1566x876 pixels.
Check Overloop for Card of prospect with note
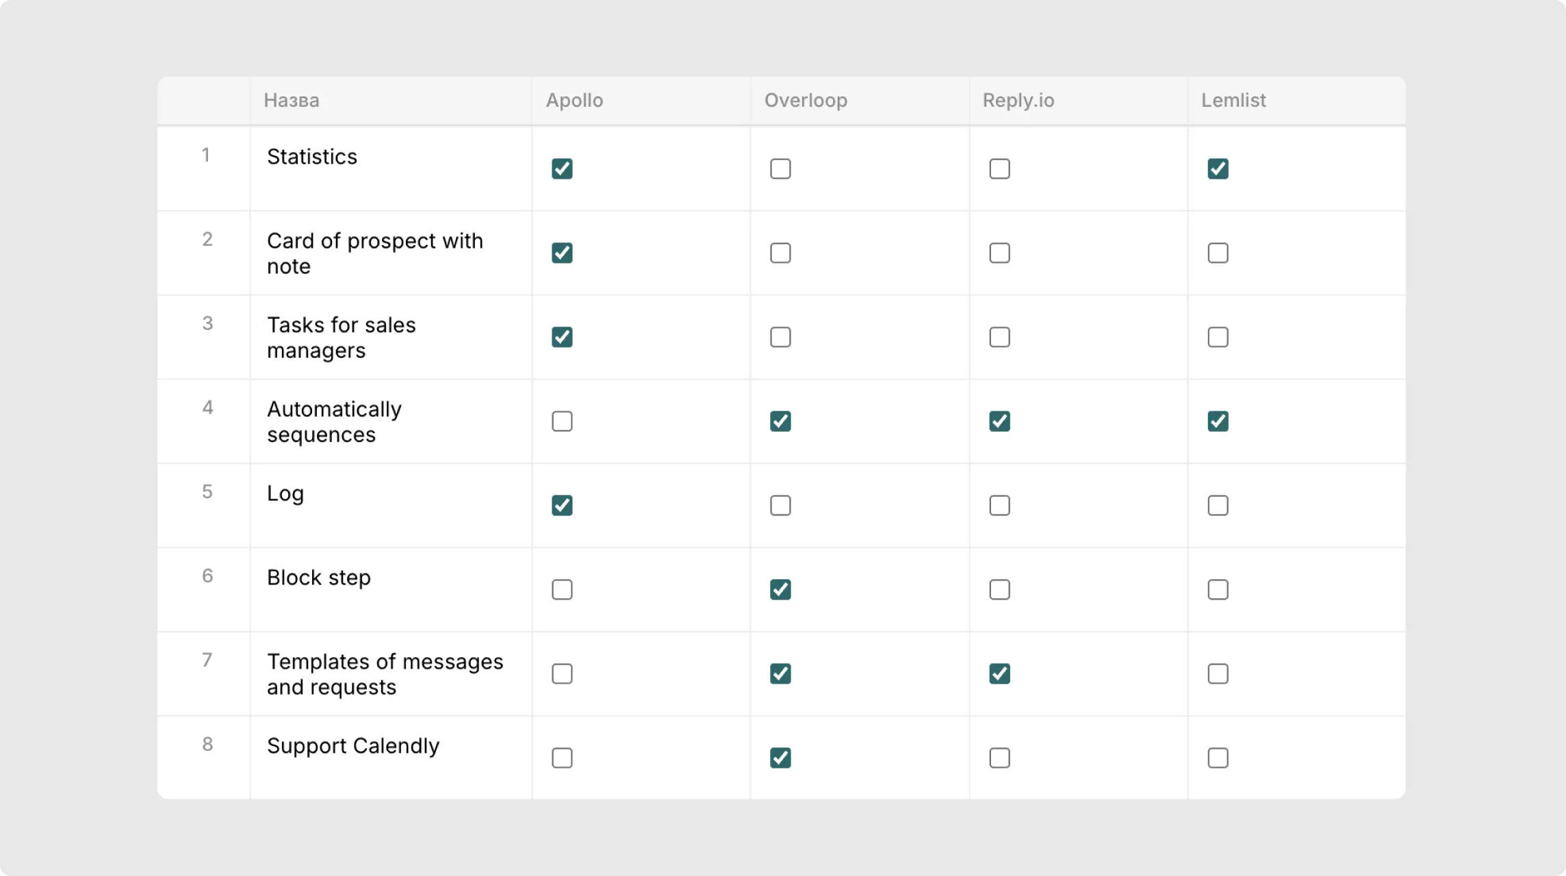[780, 253]
